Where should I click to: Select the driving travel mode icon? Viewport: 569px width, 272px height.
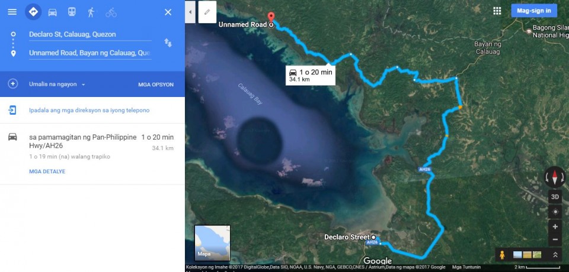53,12
